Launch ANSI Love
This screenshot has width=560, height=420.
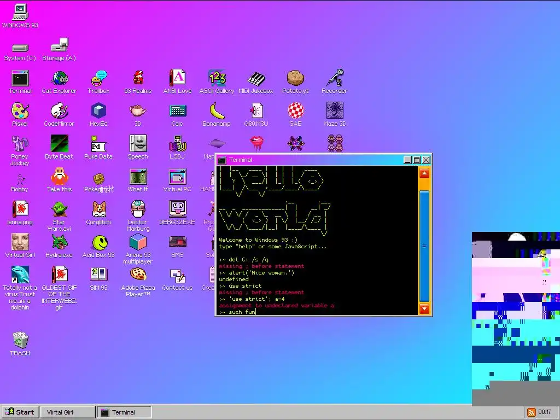[177, 82]
